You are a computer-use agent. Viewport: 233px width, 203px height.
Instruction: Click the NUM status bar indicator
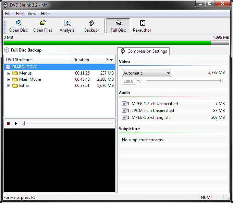pyautogui.click(x=206, y=198)
